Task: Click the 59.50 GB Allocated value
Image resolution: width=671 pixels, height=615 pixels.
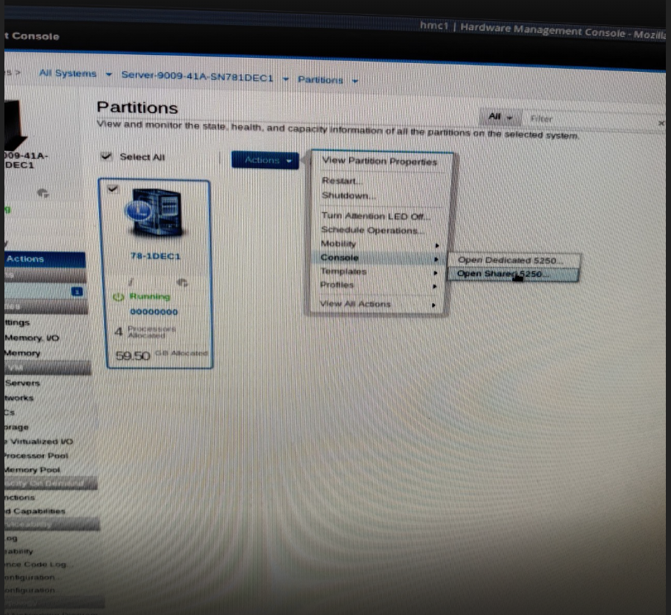Action: 161,355
